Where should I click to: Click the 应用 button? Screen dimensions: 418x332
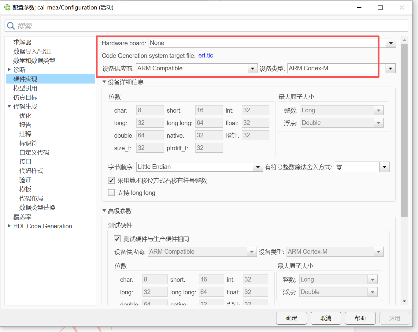pyautogui.click(x=394, y=318)
